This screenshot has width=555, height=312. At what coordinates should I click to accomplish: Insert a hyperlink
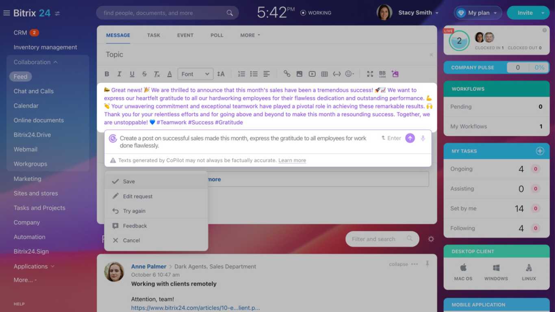[287, 74]
